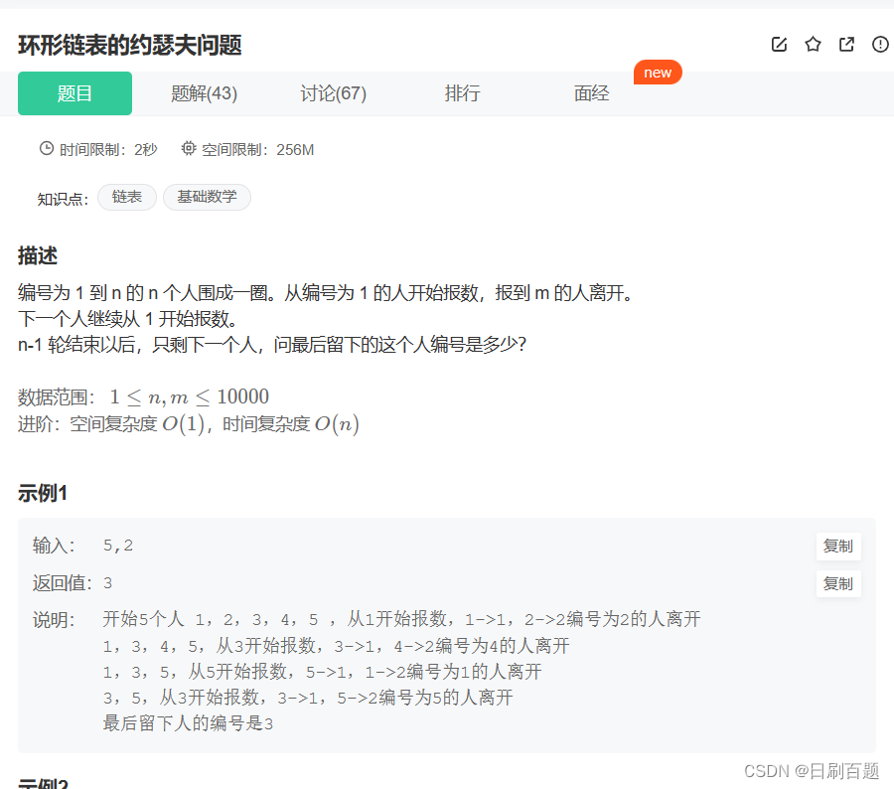
Task: Click the CSDN @日刷百题 watermark link
Action: tap(810, 770)
